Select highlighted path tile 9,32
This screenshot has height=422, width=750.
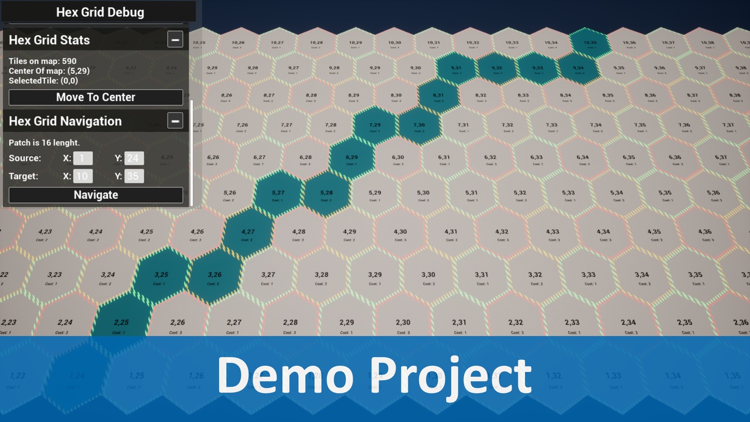497,69
